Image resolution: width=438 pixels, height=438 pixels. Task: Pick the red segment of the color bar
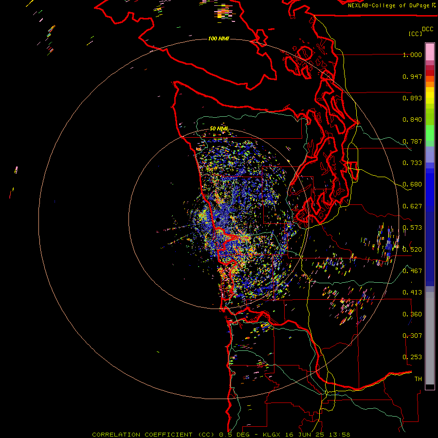(430, 73)
